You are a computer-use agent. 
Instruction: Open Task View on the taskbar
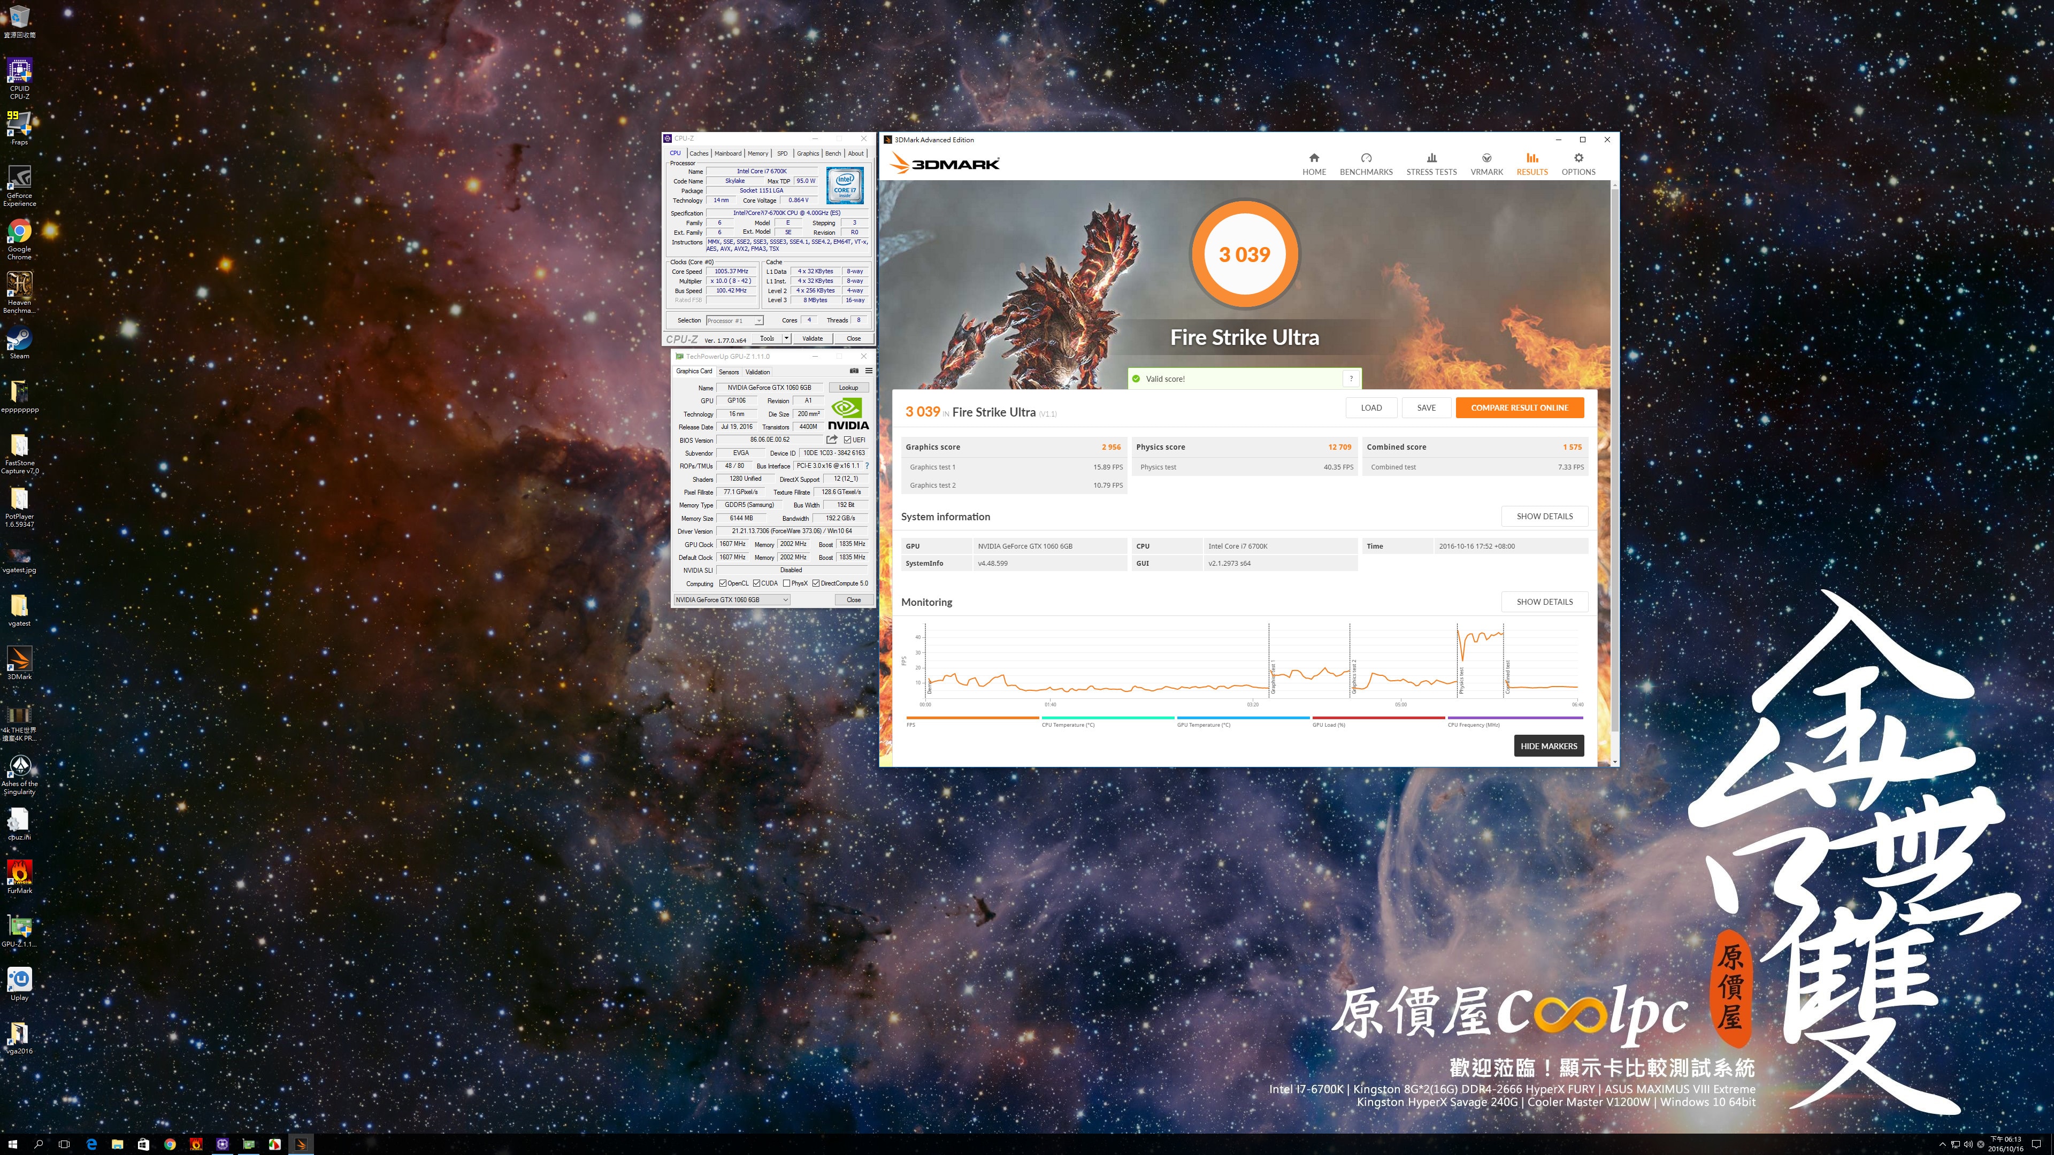(65, 1145)
